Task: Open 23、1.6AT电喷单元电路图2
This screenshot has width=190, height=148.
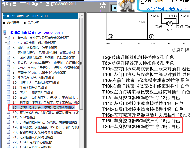Action: [32, 147]
